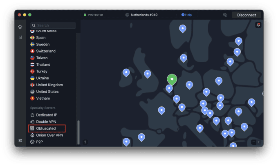Viewport: 278px width, 166px height.
Task: Choose P2P specialty server
Action: [39, 142]
